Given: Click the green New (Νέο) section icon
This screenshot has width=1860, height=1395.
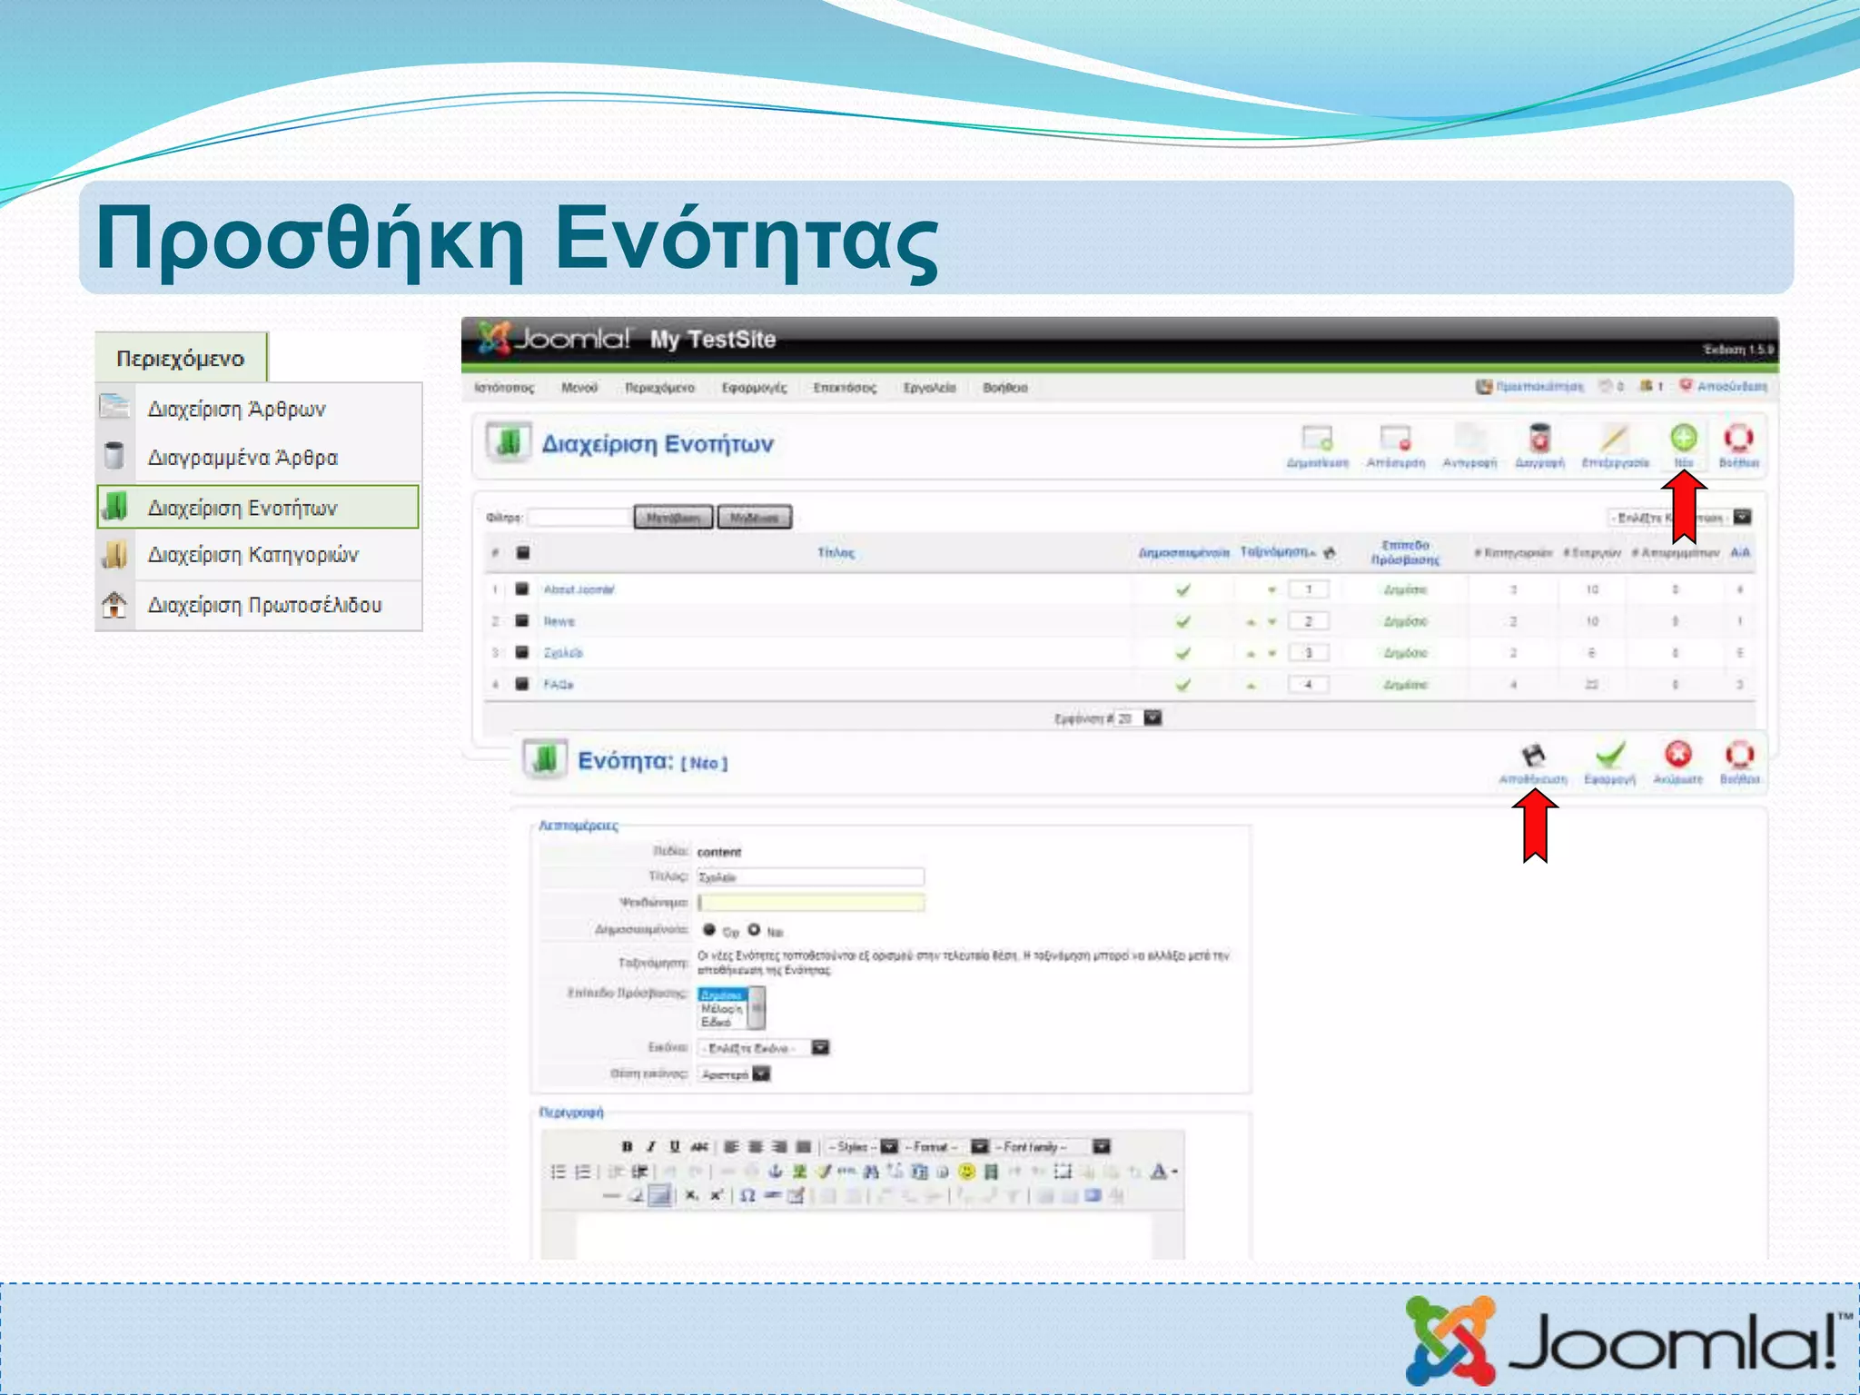Looking at the screenshot, I should coord(1683,439).
